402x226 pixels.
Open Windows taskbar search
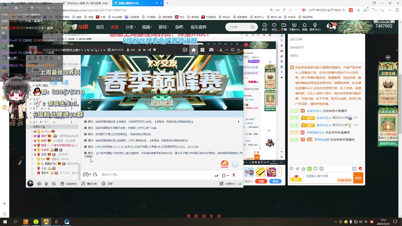point(15,222)
